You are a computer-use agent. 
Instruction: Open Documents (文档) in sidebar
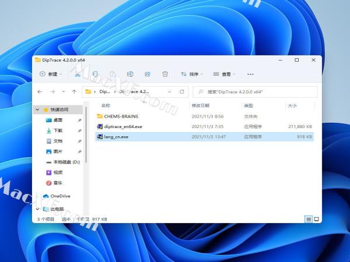[x=58, y=141]
